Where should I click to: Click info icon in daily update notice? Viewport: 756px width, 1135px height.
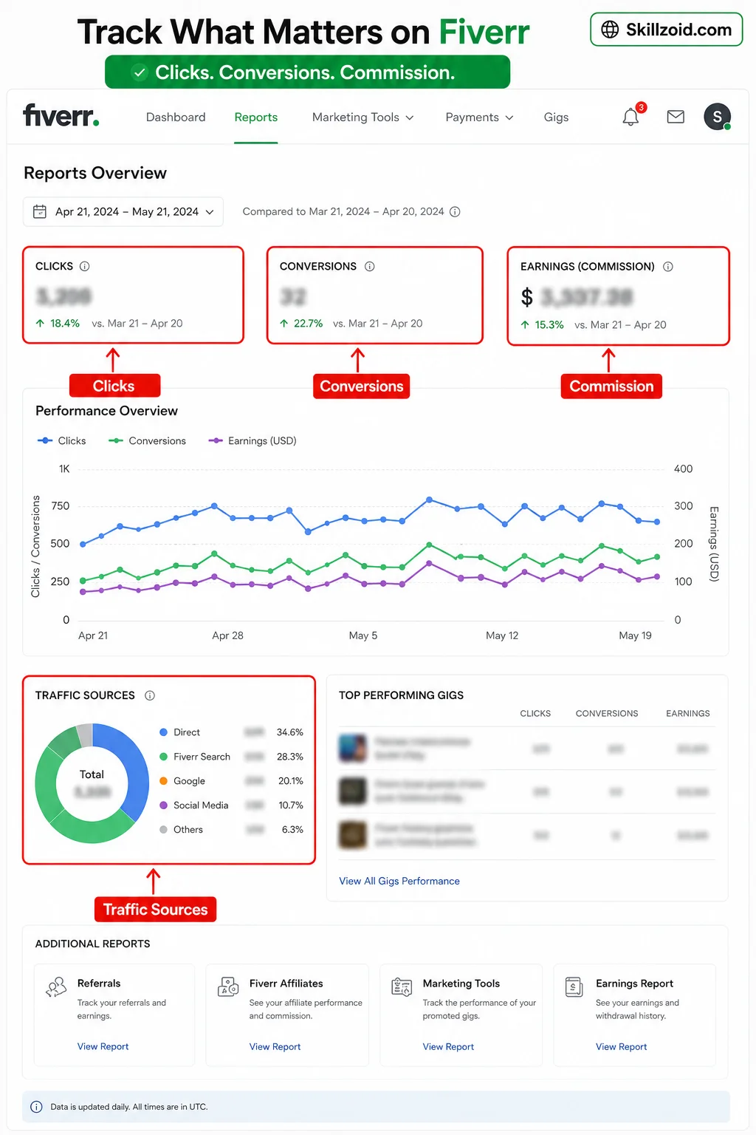click(36, 1107)
